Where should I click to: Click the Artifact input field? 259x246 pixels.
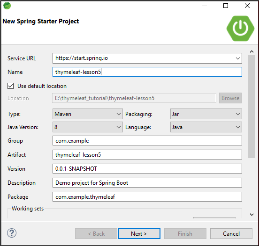click(147, 155)
